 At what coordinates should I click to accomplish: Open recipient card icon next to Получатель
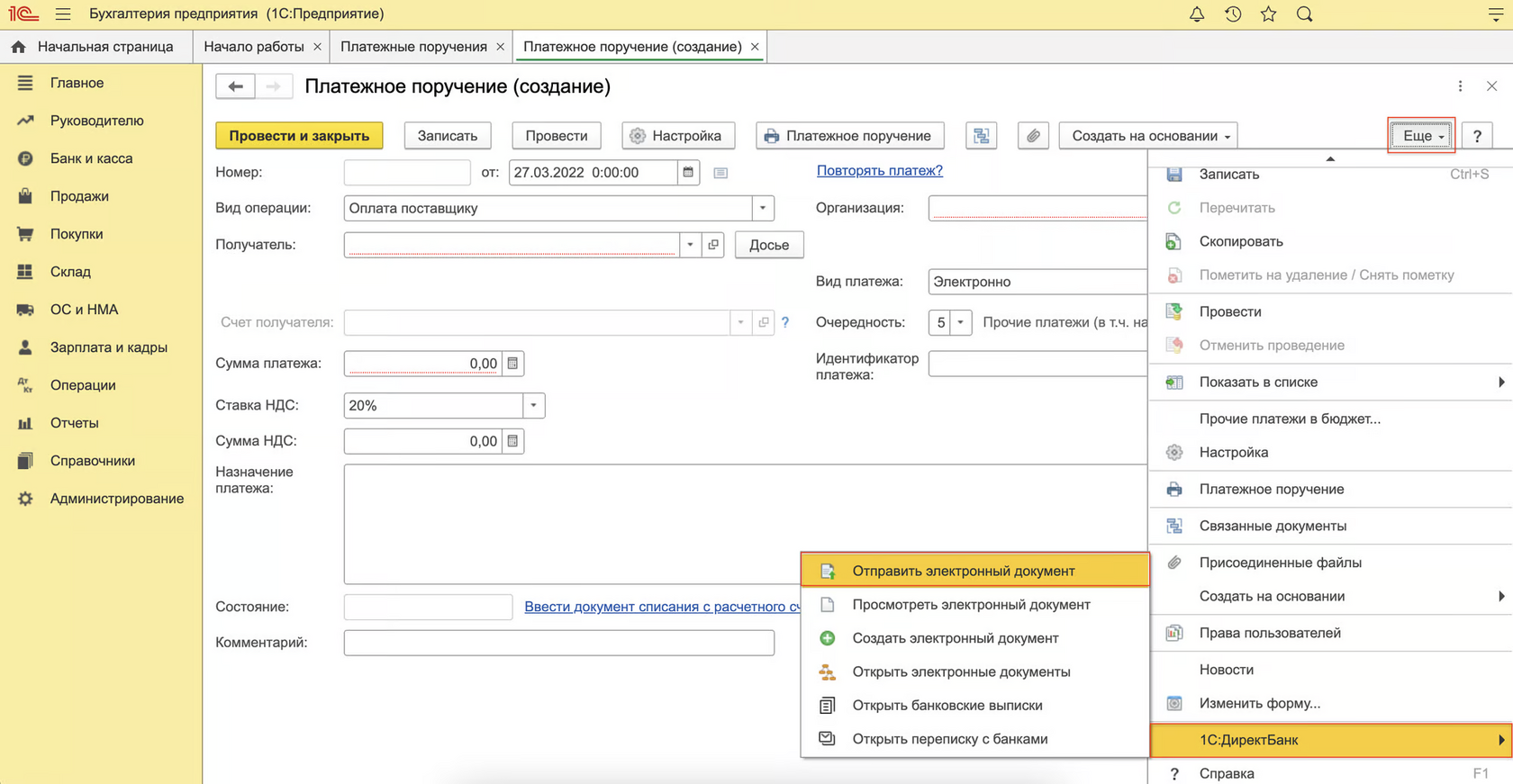point(713,245)
